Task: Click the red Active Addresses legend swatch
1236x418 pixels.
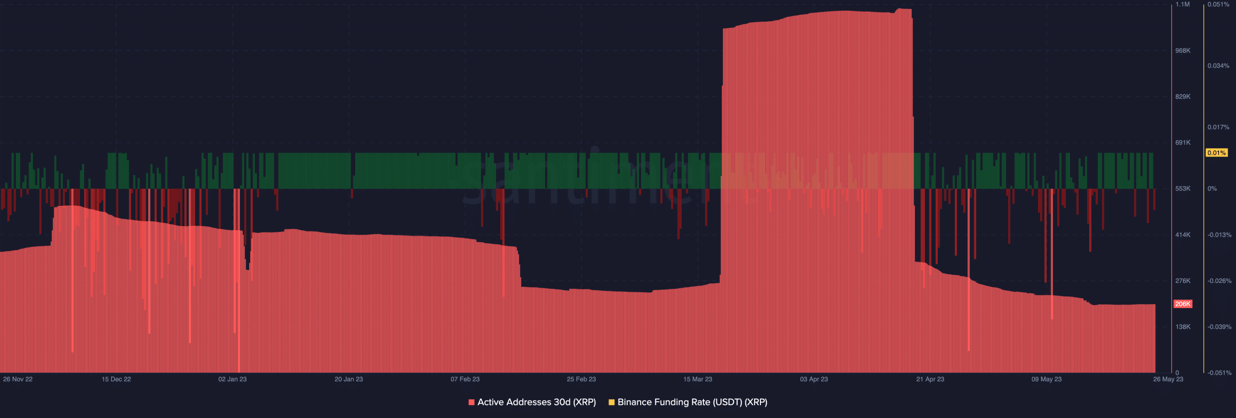Action: pyautogui.click(x=471, y=402)
